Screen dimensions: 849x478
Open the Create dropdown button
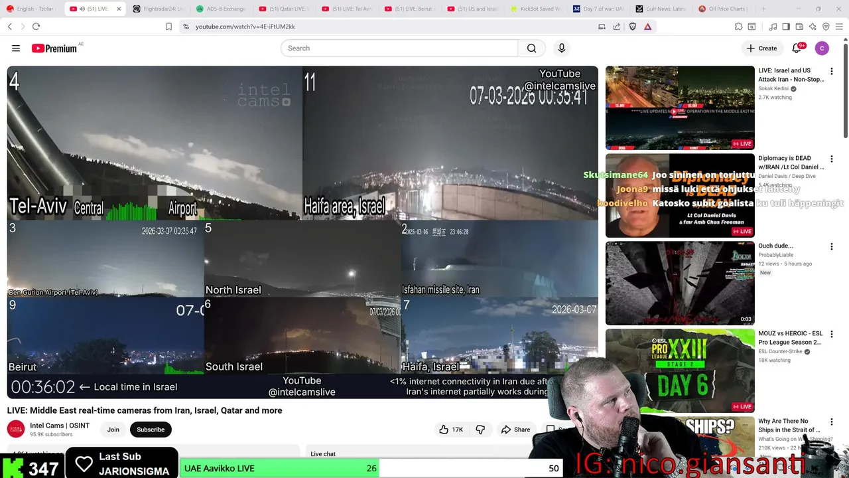(761, 48)
